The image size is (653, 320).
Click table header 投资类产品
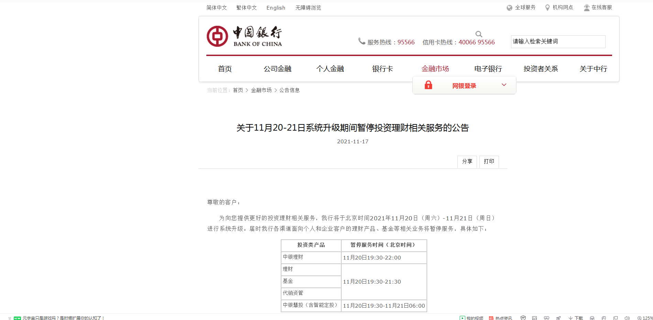(x=311, y=245)
